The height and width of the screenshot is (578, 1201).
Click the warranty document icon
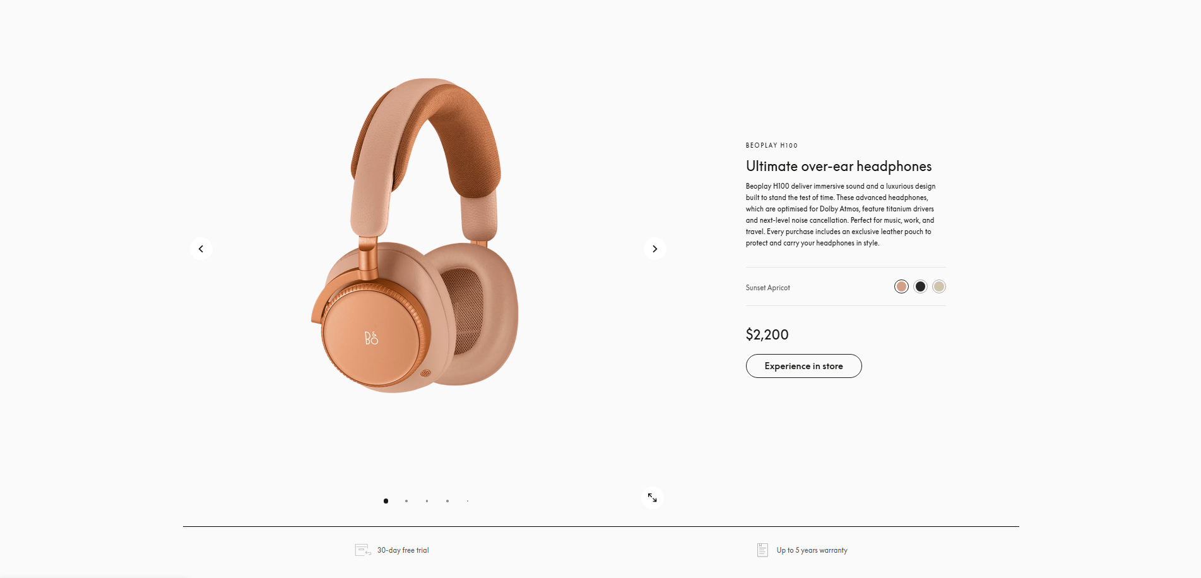pyautogui.click(x=762, y=550)
